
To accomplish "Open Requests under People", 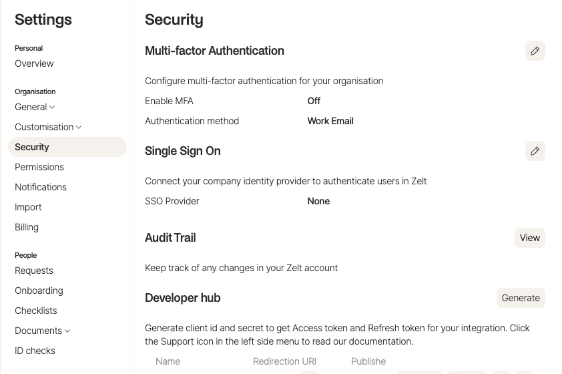I will 34,270.
